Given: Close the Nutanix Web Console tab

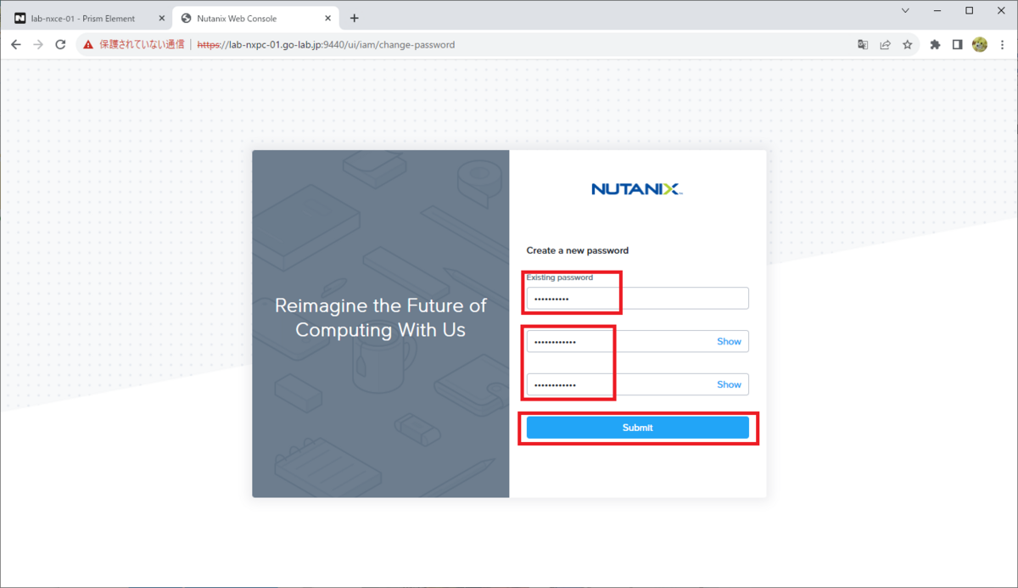Looking at the screenshot, I should 328,19.
